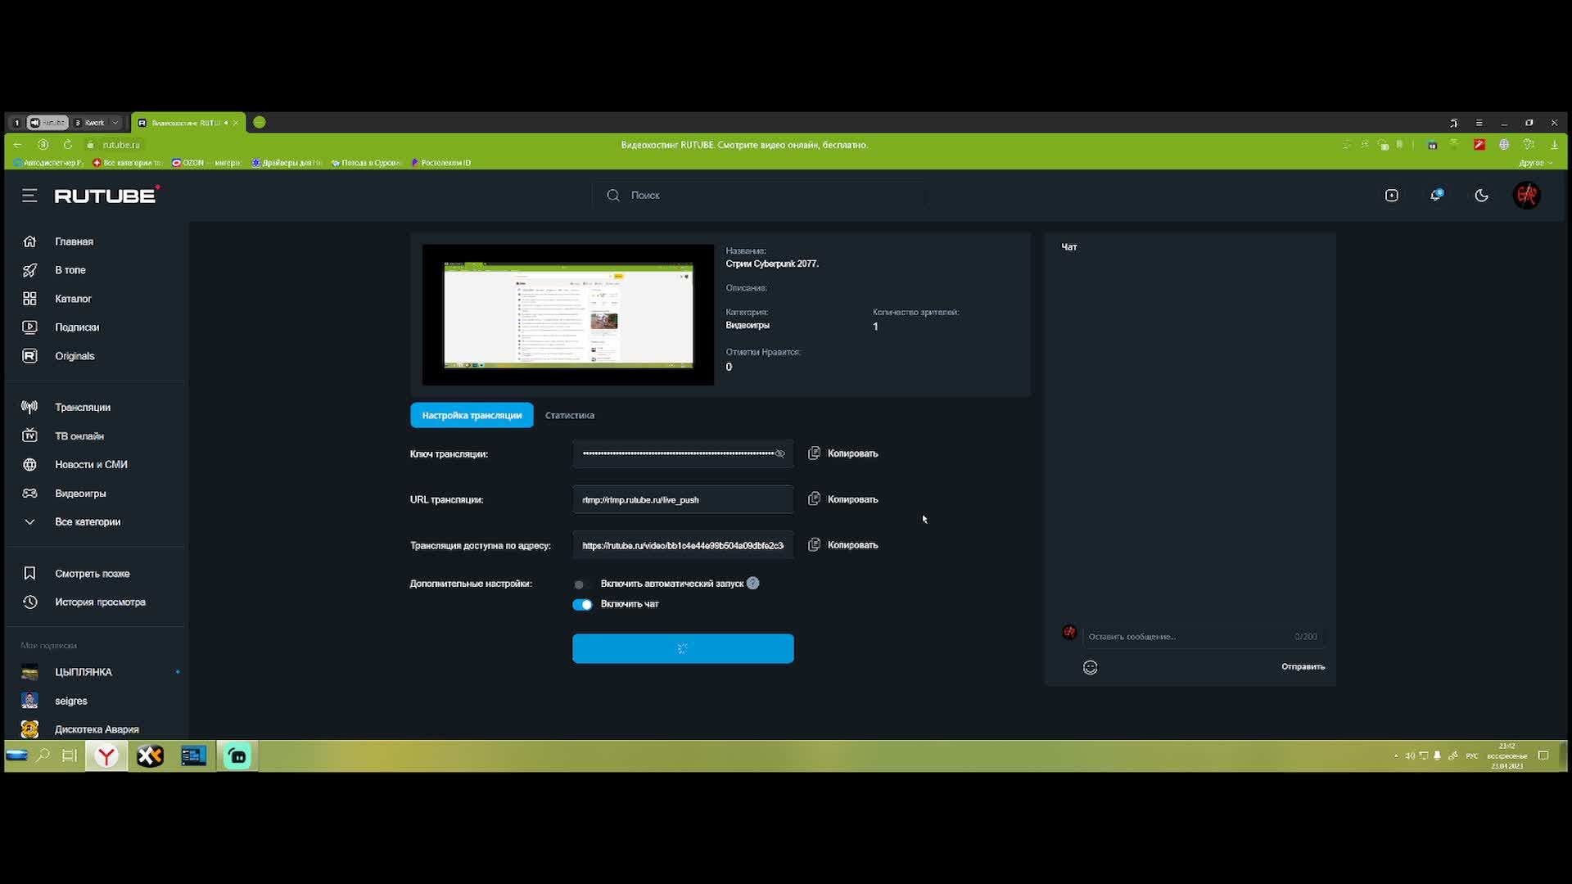1572x884 pixels.
Task: Copy the broadcast page address
Action: [x=843, y=545]
